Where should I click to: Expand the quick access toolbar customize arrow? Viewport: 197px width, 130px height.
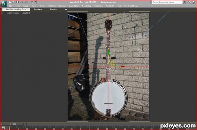click(x=35, y=2)
